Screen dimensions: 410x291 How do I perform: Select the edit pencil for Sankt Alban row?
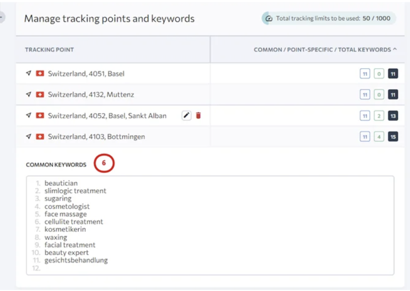[x=186, y=115]
